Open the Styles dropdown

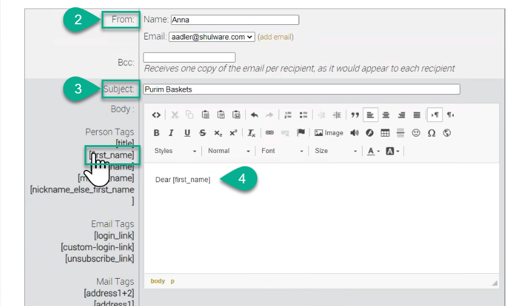tap(175, 151)
